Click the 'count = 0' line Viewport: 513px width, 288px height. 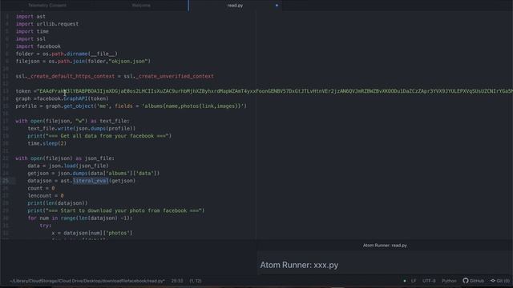click(x=41, y=188)
